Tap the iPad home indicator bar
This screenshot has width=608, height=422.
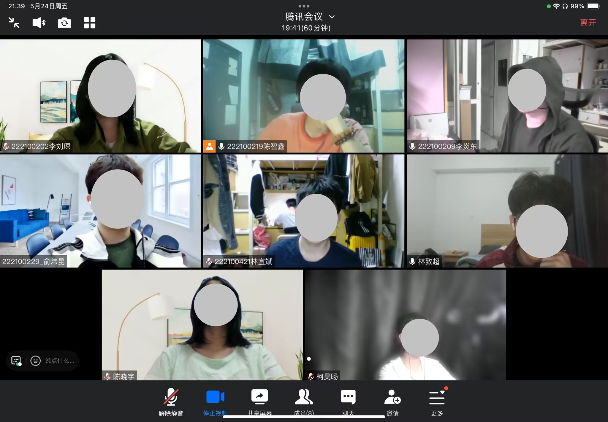coord(304,417)
